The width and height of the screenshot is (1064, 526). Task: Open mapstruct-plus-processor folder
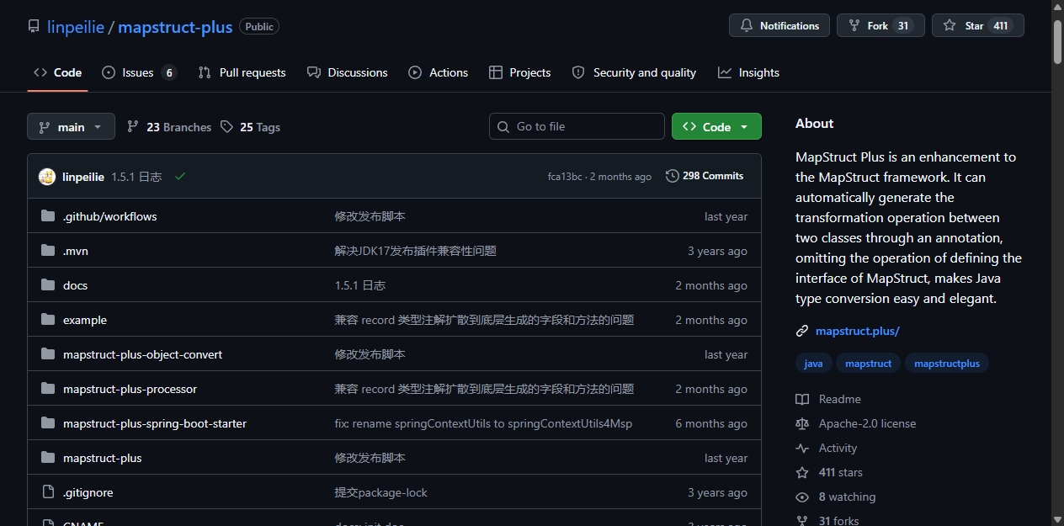coord(130,389)
